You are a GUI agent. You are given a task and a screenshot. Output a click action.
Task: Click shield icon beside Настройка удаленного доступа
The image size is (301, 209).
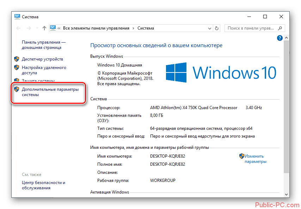17,68
